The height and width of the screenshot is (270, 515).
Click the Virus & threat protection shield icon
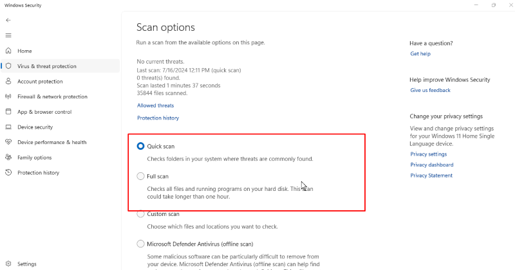(x=8, y=66)
